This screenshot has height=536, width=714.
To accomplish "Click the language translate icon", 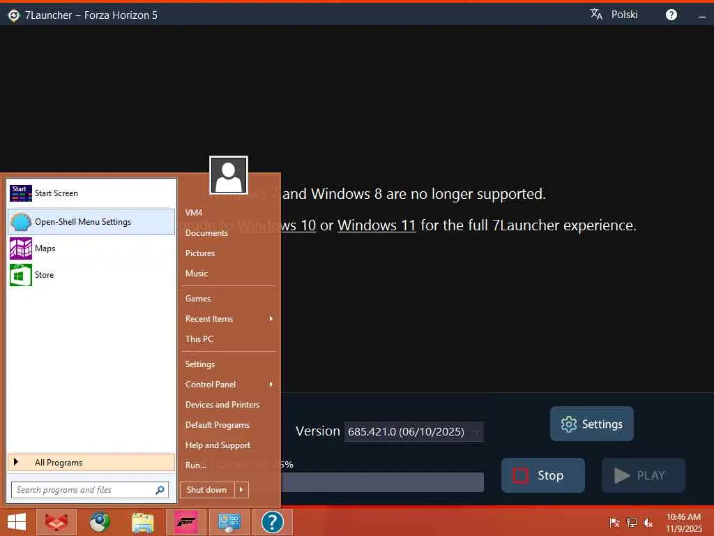I will tap(596, 15).
